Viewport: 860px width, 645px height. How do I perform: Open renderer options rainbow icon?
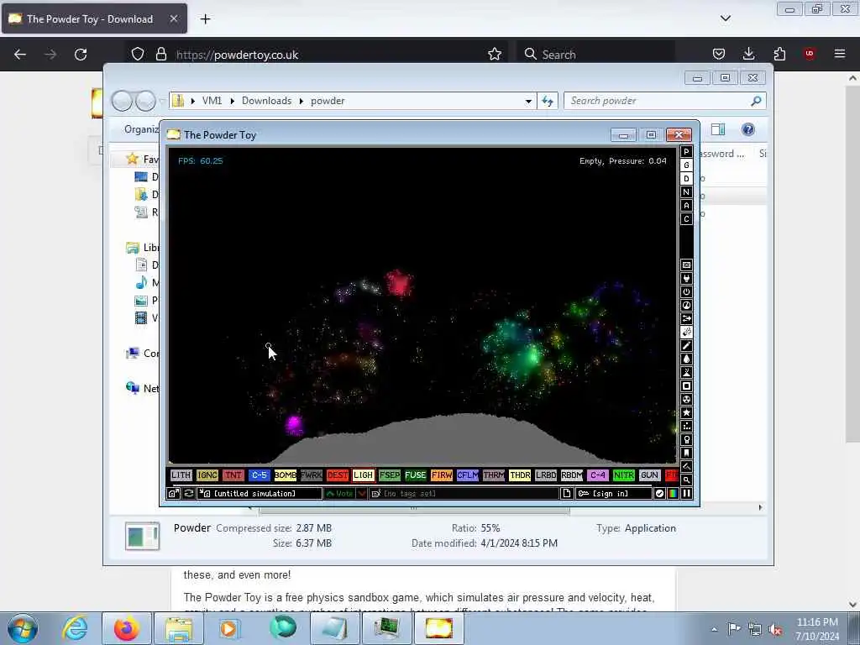(673, 494)
